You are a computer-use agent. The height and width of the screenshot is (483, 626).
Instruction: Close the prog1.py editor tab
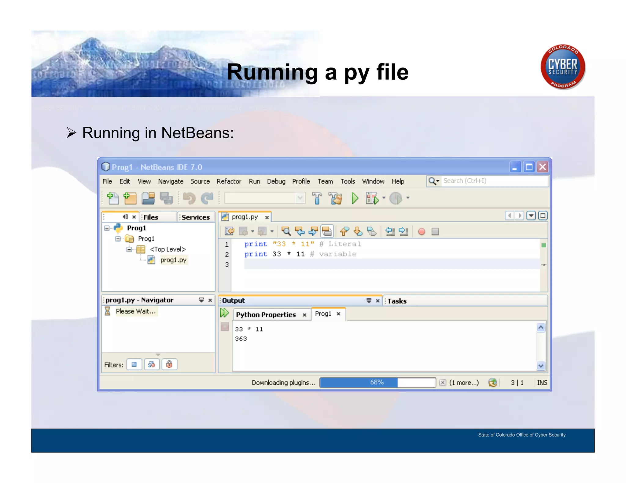click(x=267, y=217)
